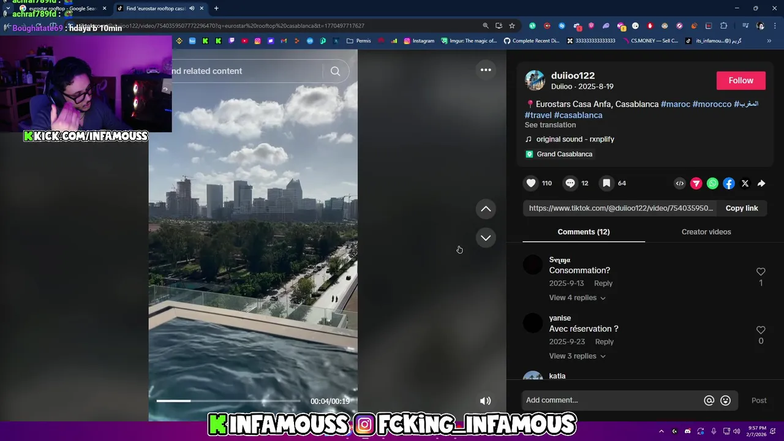Open the Permis bookmarks folder
This screenshot has width=784, height=441.
(x=359, y=41)
